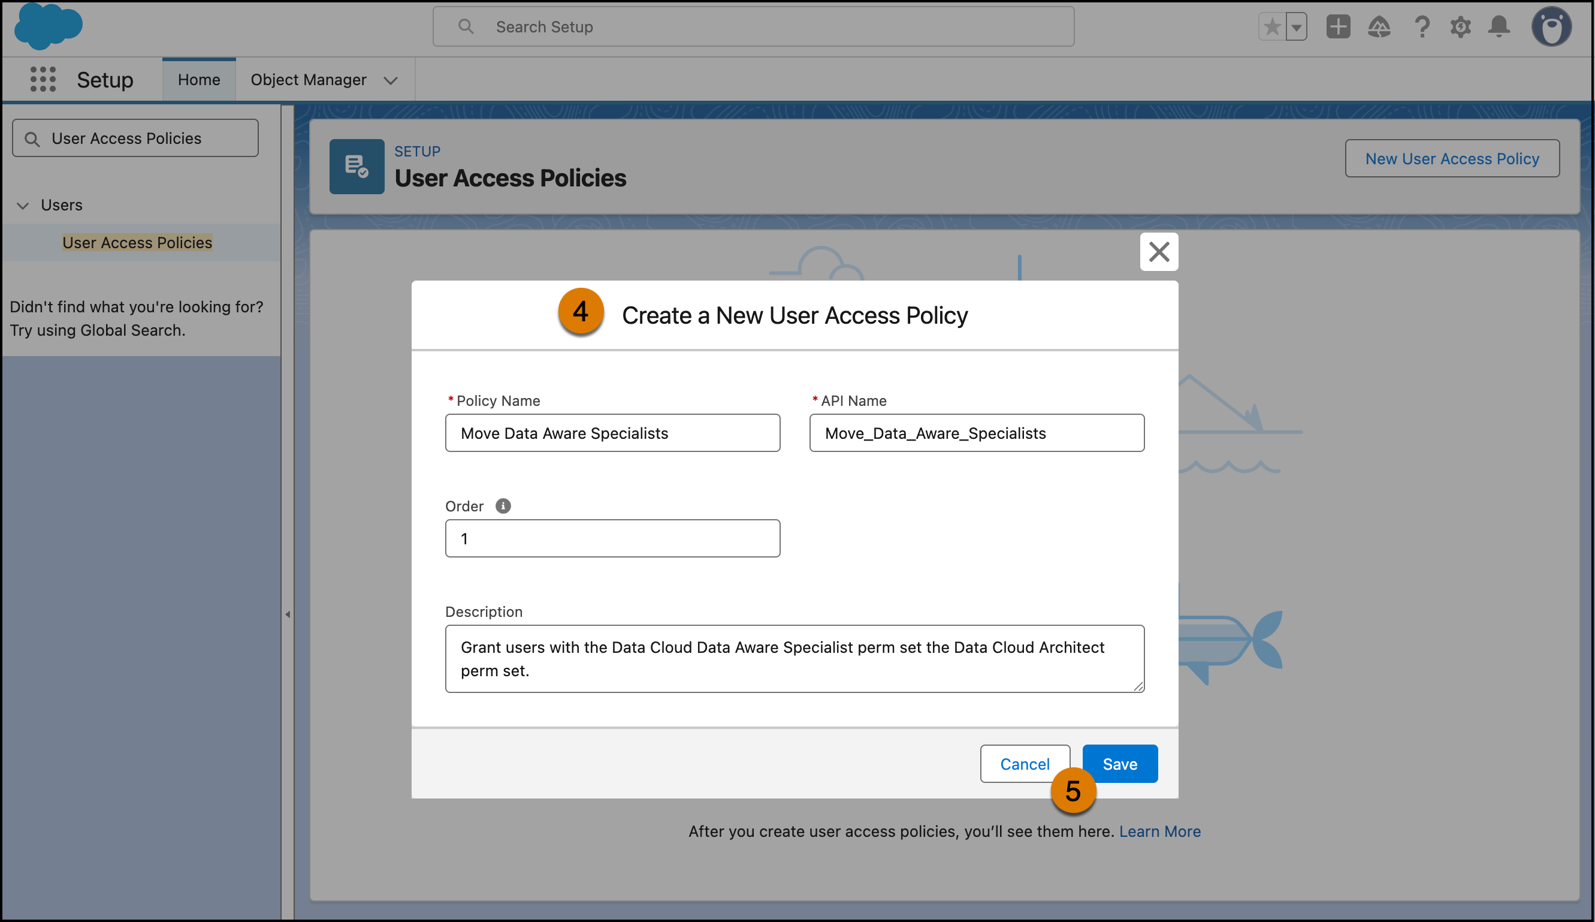Click the Salesforce cloud logo

tap(48, 26)
